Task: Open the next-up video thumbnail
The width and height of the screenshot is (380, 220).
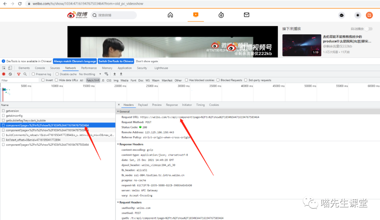Action: (x=302, y=45)
